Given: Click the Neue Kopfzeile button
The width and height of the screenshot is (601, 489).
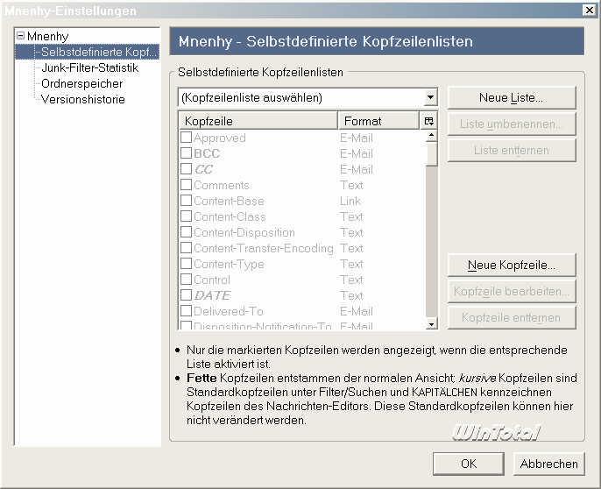Looking at the screenshot, I should 511,265.
